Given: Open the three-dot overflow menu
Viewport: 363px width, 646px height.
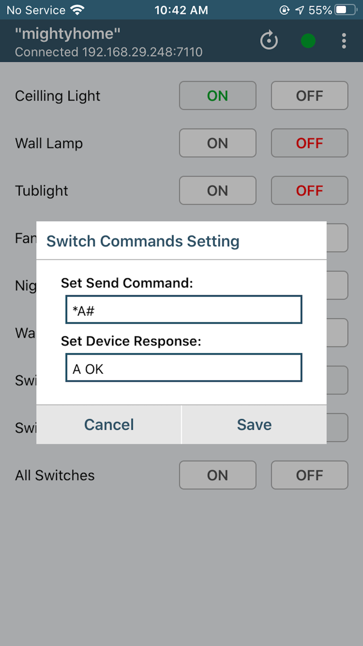Looking at the screenshot, I should pos(344,41).
